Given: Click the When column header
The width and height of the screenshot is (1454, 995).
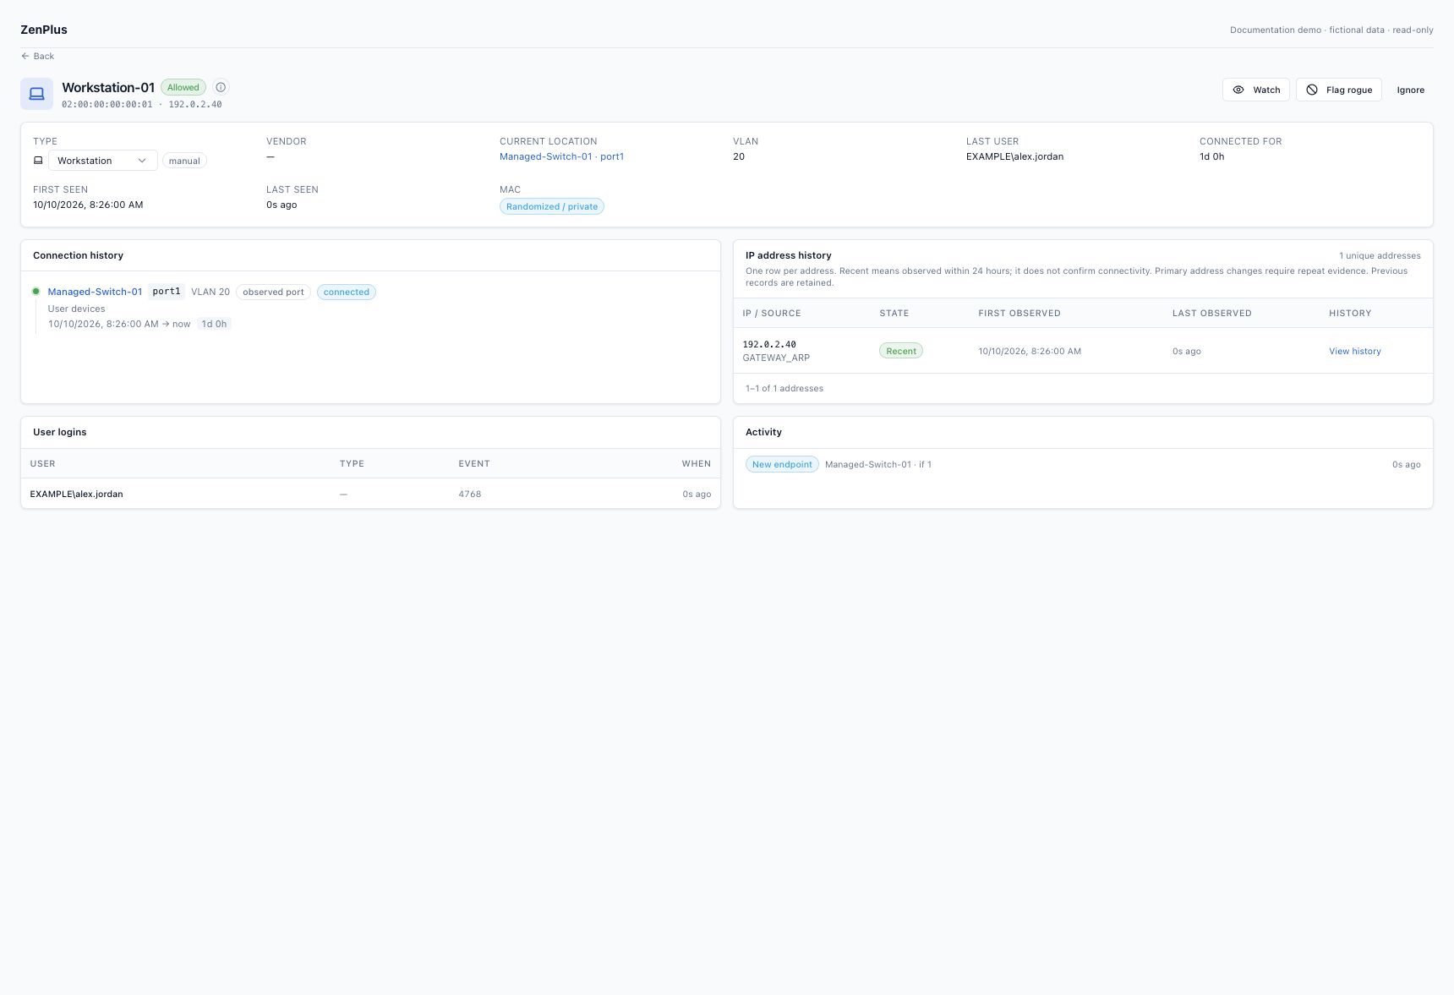Looking at the screenshot, I should click(697, 463).
